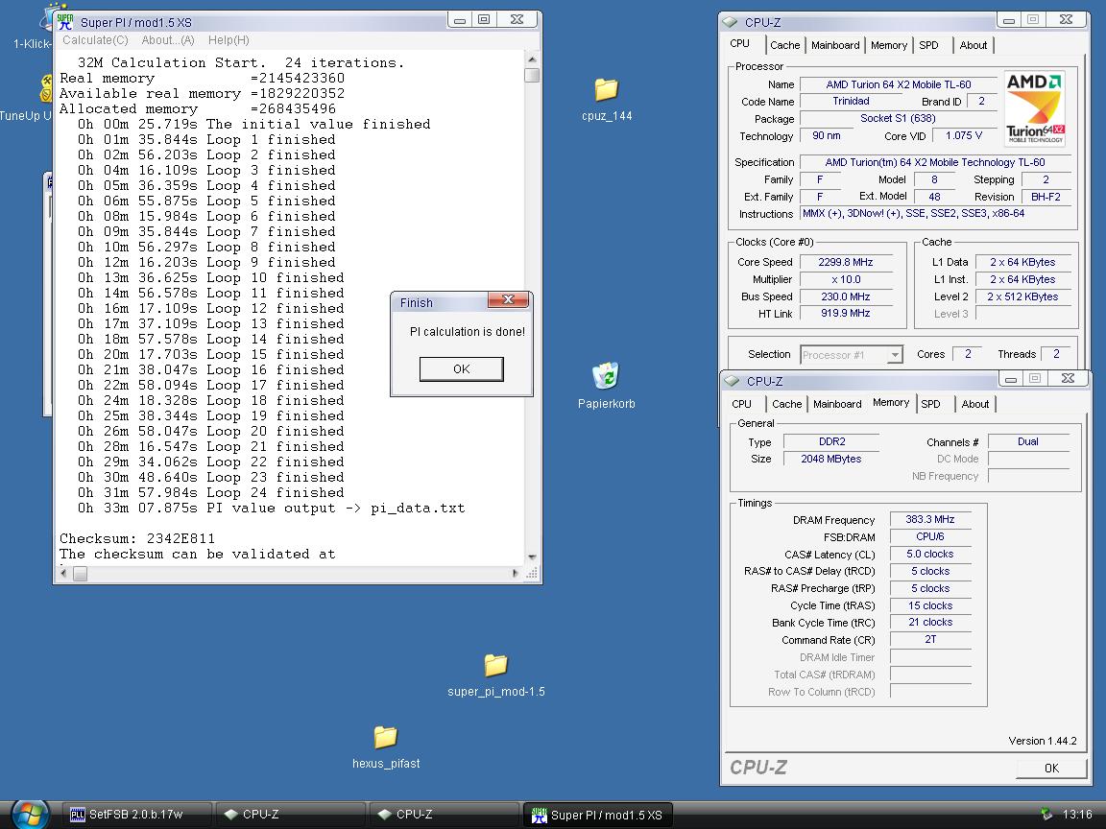Open the super_pi_mod-1.5 folder icon
1106x829 pixels.
pos(495,675)
